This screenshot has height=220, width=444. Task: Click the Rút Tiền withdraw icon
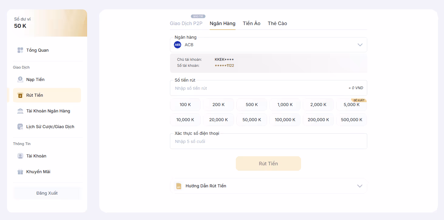coord(20,95)
